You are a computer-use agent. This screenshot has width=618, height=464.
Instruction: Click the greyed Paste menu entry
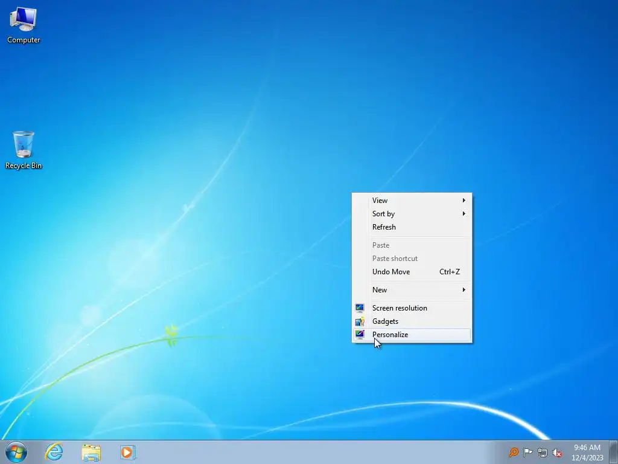[412, 245]
